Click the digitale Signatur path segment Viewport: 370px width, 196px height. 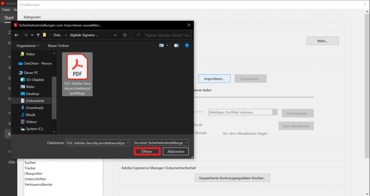[x=84, y=35]
